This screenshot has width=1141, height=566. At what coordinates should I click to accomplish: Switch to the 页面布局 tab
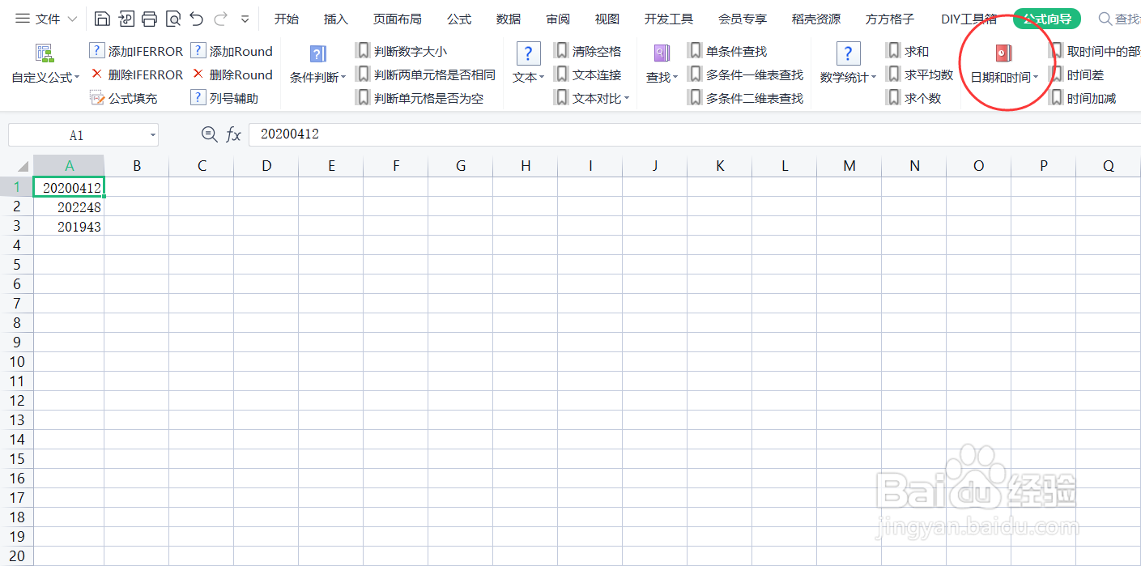point(397,19)
